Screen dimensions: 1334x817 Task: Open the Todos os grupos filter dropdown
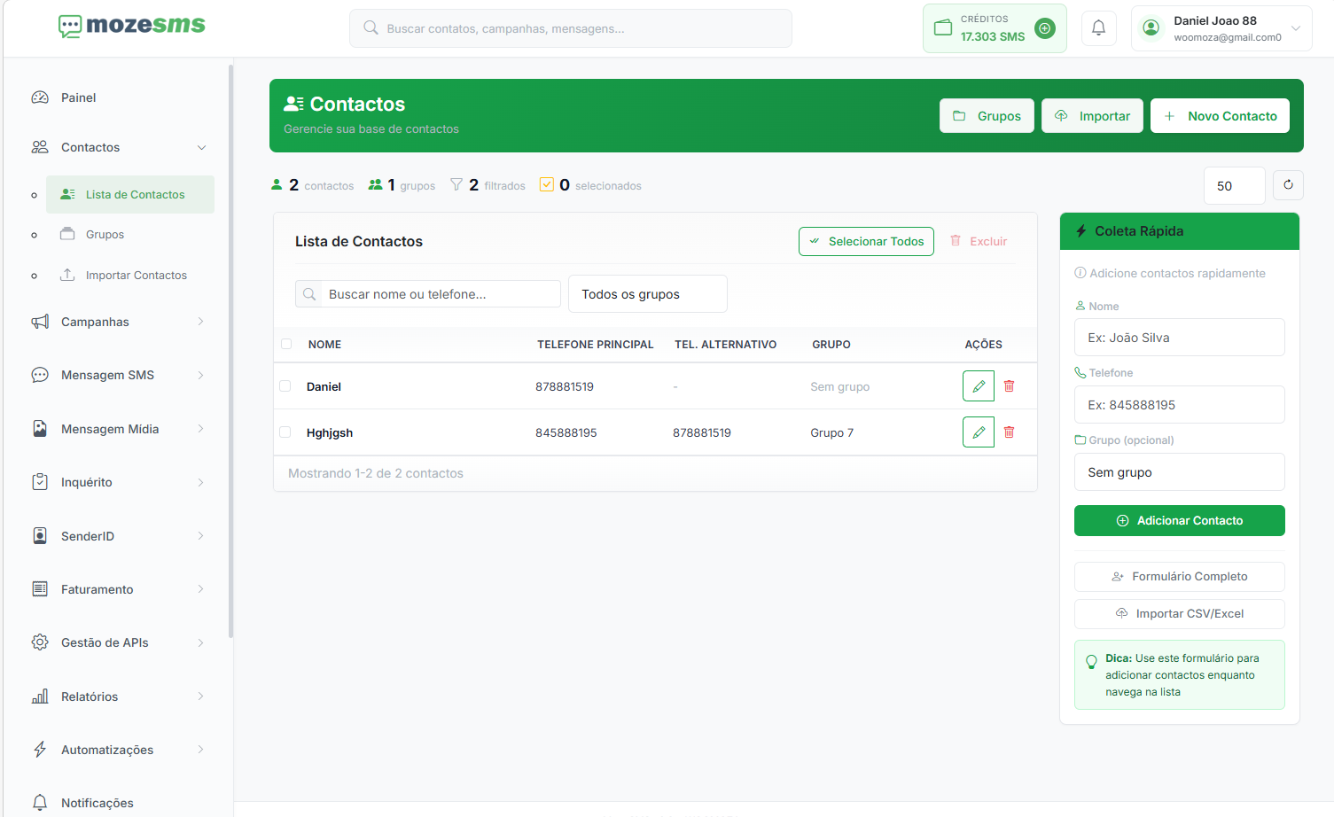[647, 294]
